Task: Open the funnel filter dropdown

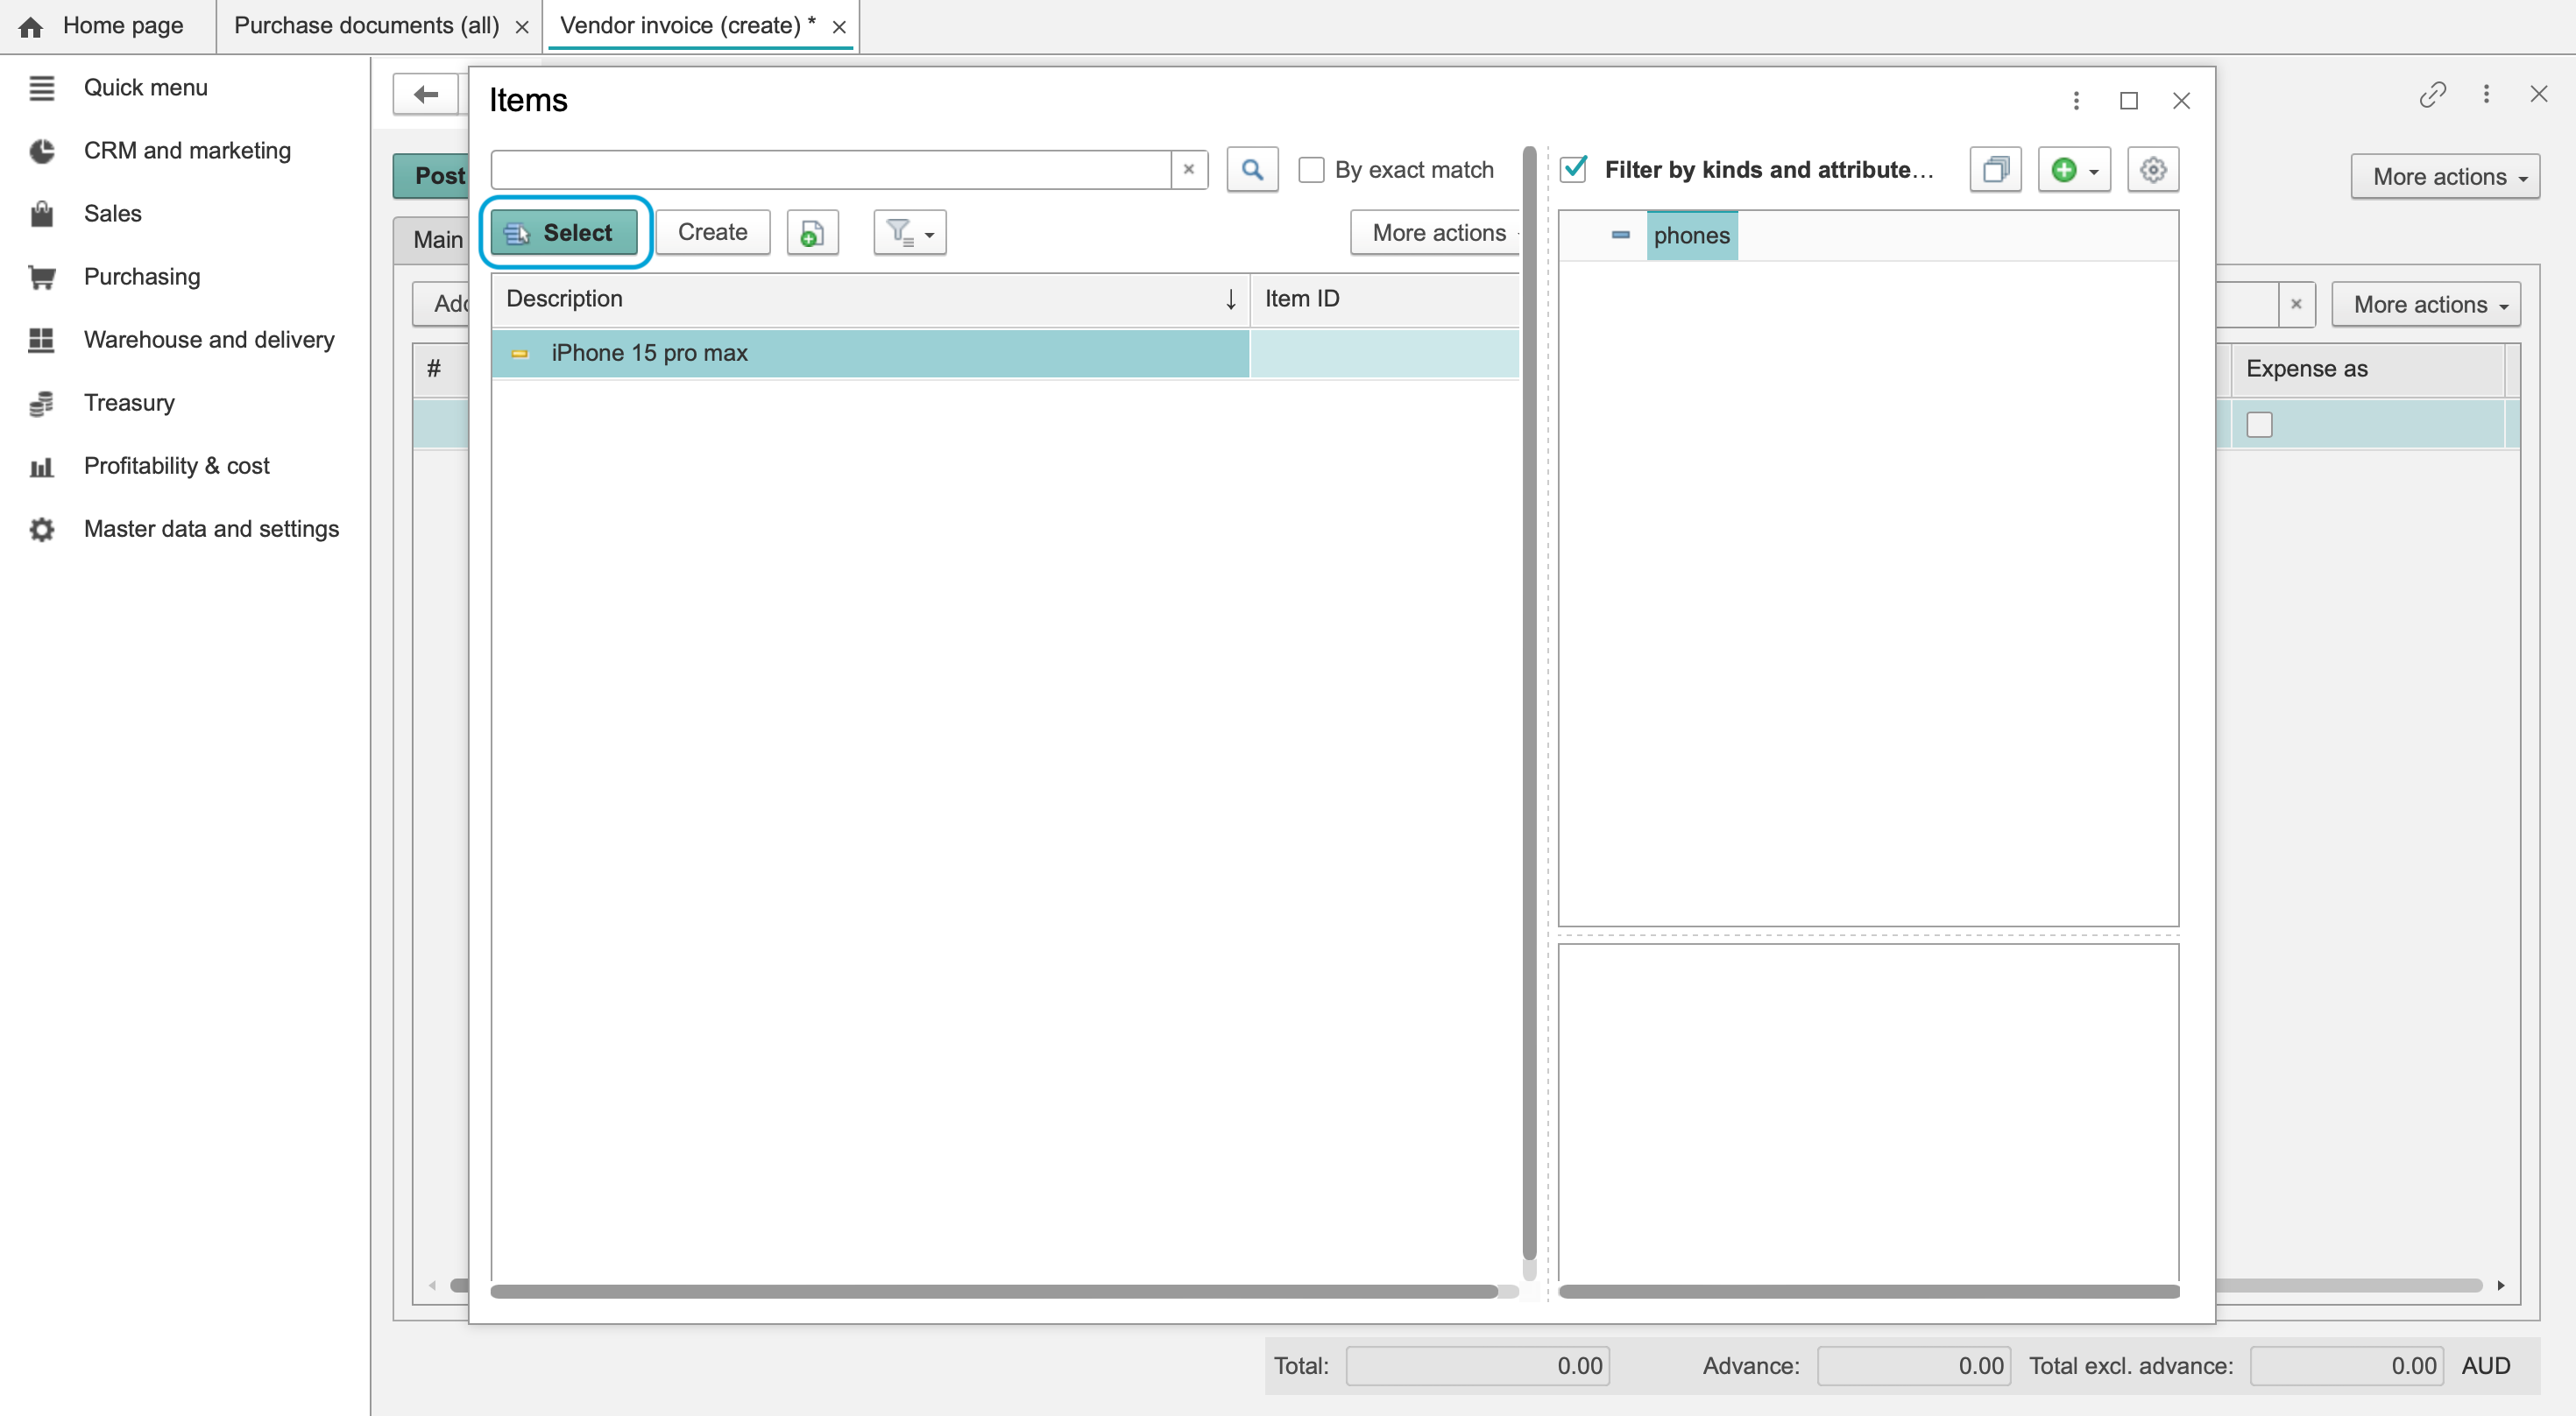Action: [909, 233]
